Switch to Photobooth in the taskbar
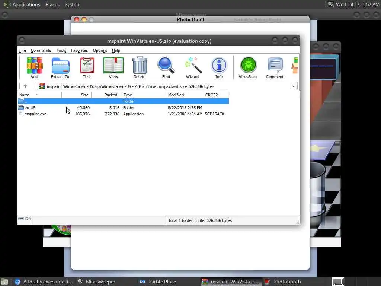The height and width of the screenshot is (286, 381). tap(283, 282)
